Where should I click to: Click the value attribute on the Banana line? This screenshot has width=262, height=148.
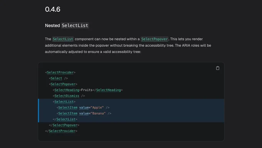point(84,113)
